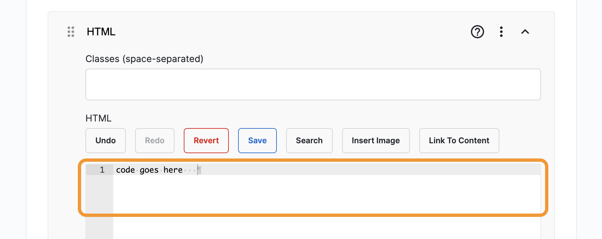
Task: Click the Redo button
Action: point(155,141)
